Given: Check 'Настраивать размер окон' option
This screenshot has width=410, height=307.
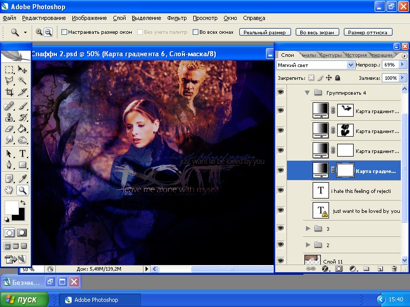Looking at the screenshot, I should pyautogui.click(x=64, y=32).
